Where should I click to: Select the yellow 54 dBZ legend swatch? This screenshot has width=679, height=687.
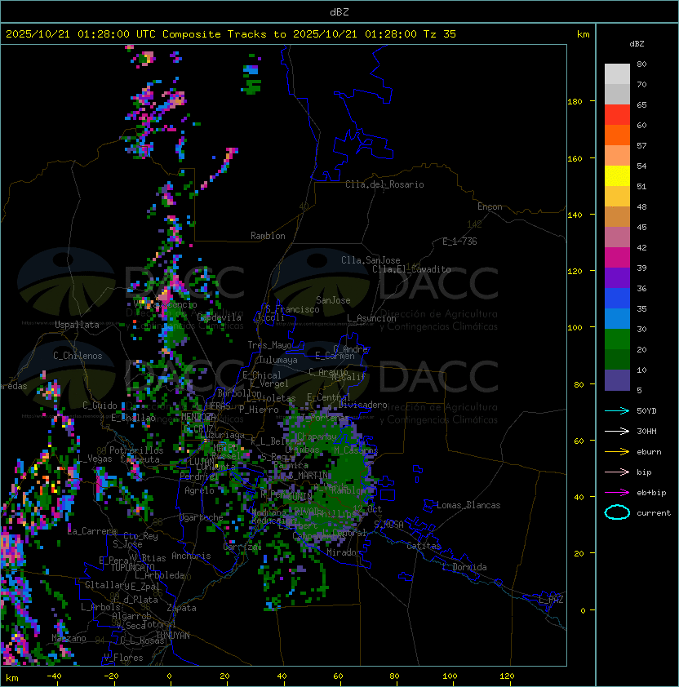pyautogui.click(x=617, y=176)
